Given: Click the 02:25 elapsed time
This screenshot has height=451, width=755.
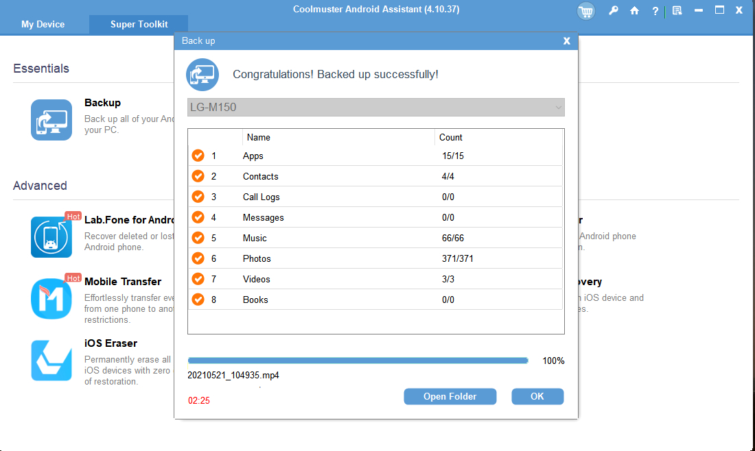Looking at the screenshot, I should coord(199,400).
